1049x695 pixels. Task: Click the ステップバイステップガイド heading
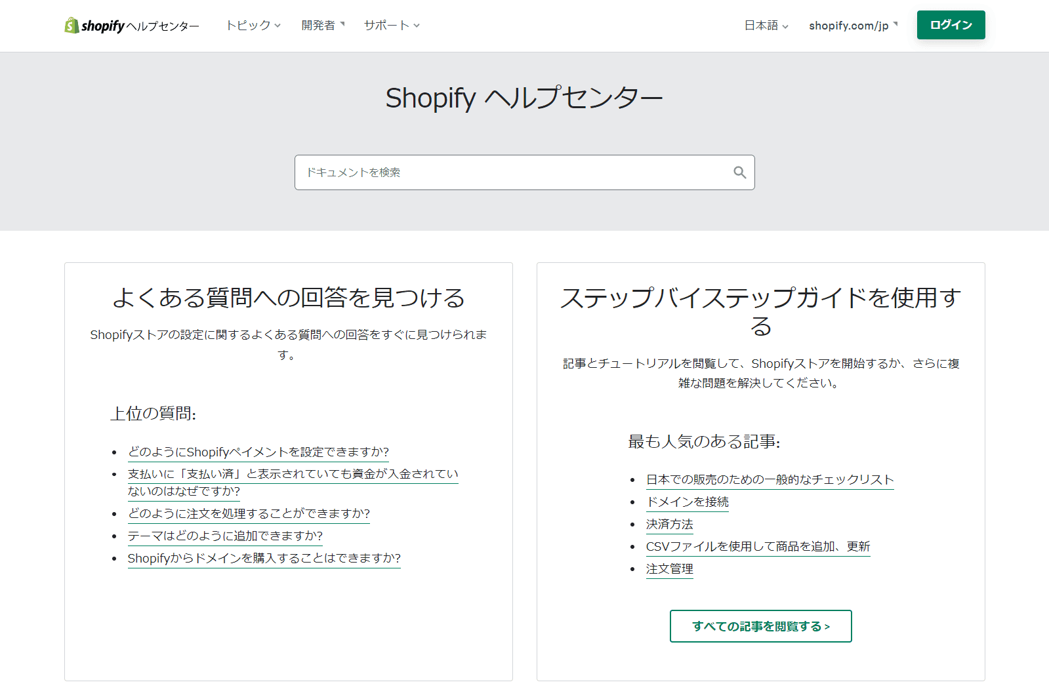pyautogui.click(x=761, y=311)
